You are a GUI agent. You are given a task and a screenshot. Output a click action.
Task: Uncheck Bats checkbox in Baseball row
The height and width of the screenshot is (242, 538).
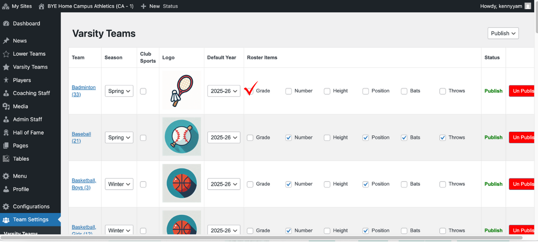coord(404,138)
